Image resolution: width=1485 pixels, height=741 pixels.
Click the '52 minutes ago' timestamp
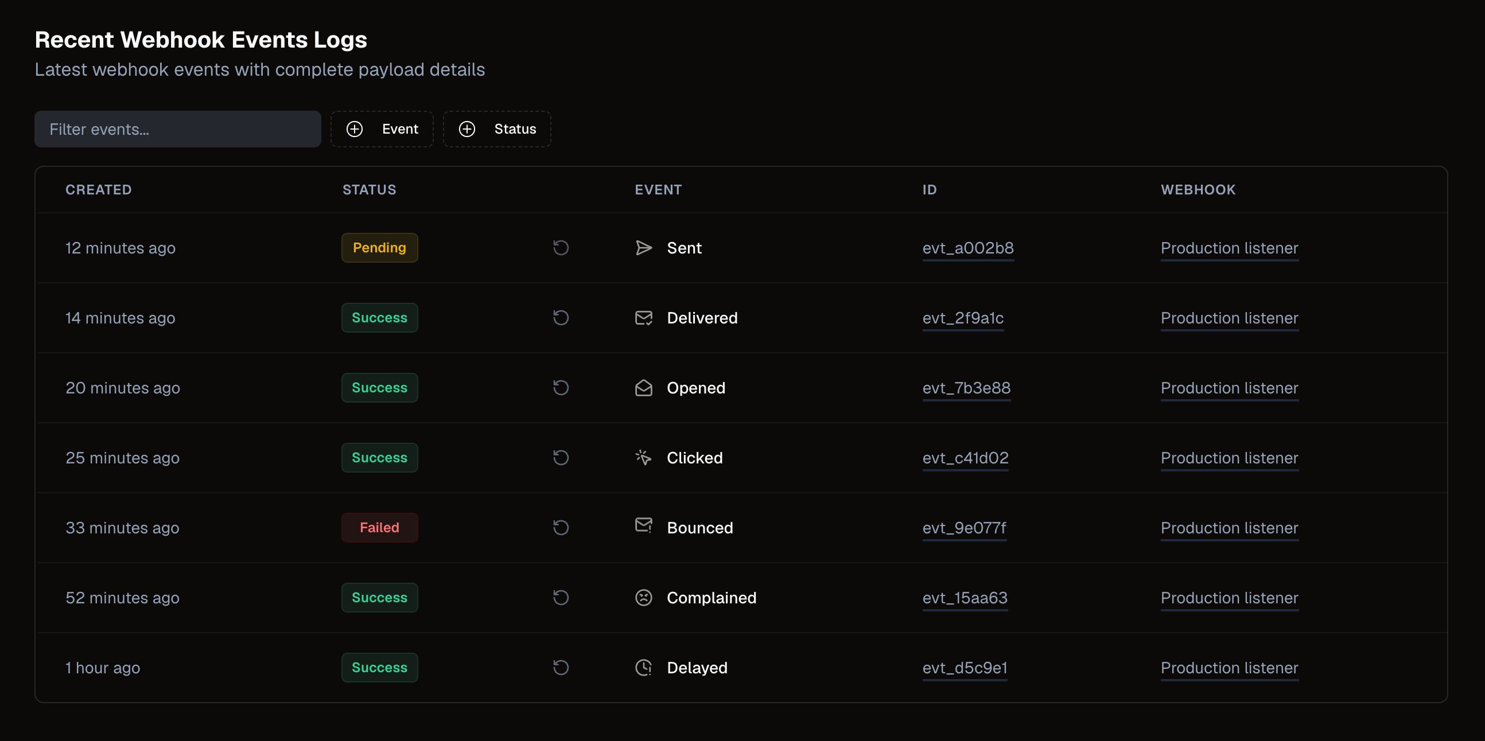point(122,598)
